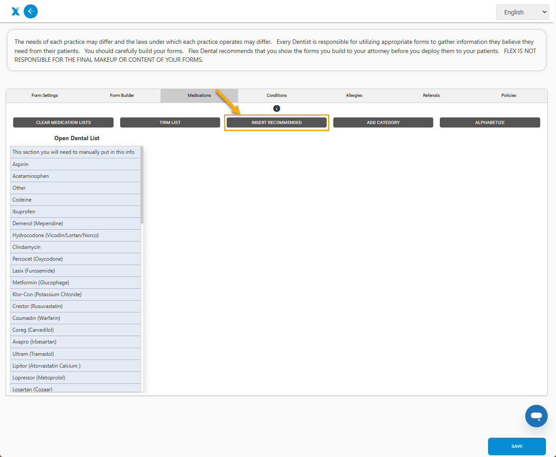Click the Insert Recommended button
Image resolution: width=556 pixels, height=457 pixels.
coord(277,123)
